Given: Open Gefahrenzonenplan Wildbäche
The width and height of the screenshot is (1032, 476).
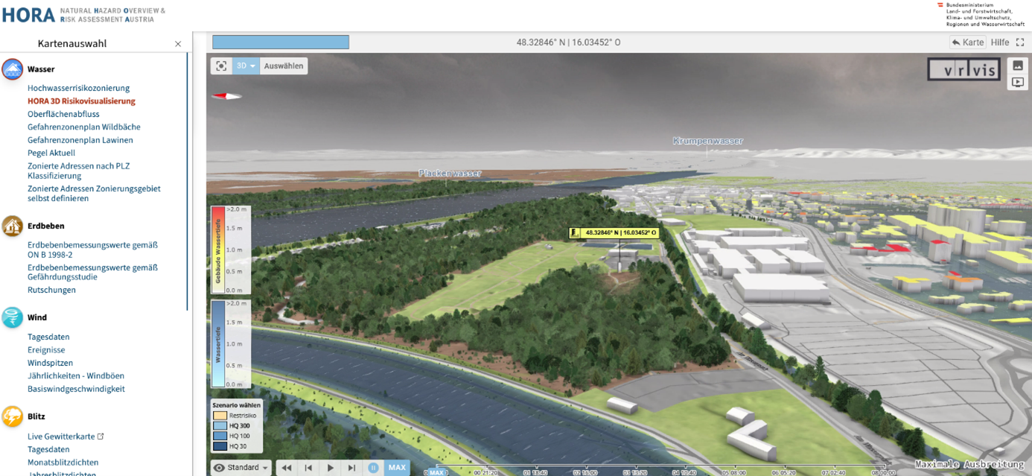Looking at the screenshot, I should pos(83,127).
